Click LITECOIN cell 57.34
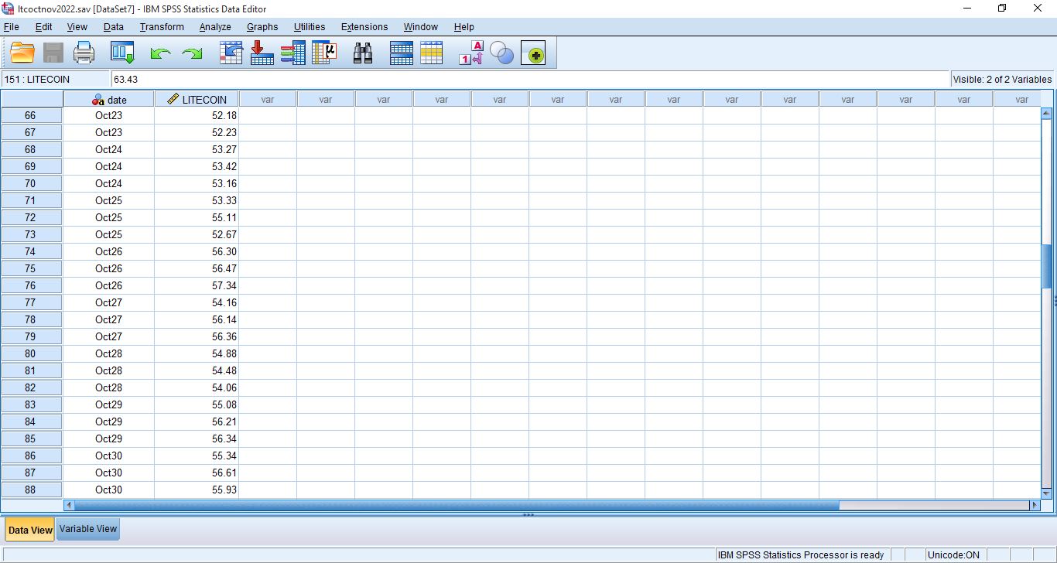 197,285
